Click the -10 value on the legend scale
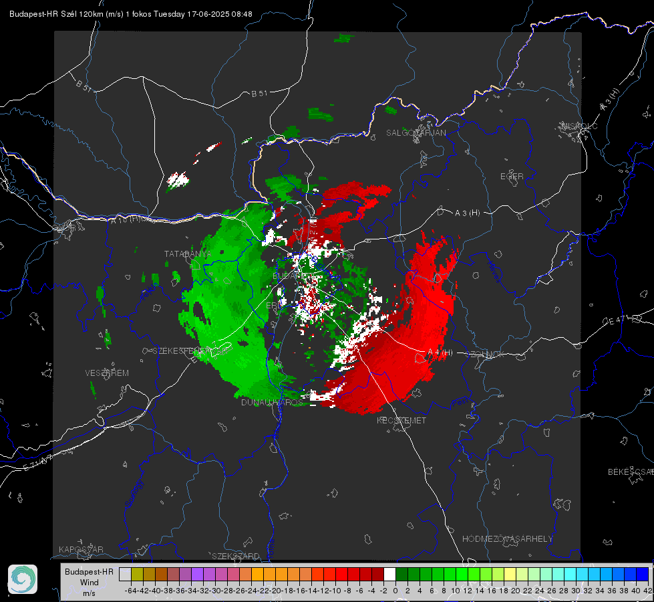Image resolution: width=654 pixels, height=602 pixels. tap(335, 591)
